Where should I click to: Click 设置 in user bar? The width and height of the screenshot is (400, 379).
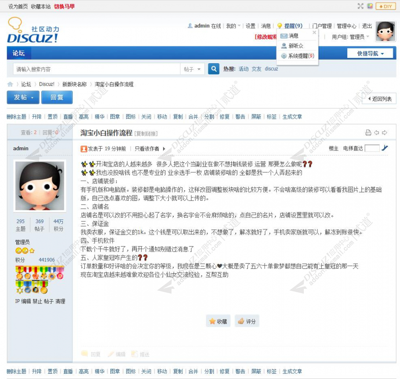[251, 26]
